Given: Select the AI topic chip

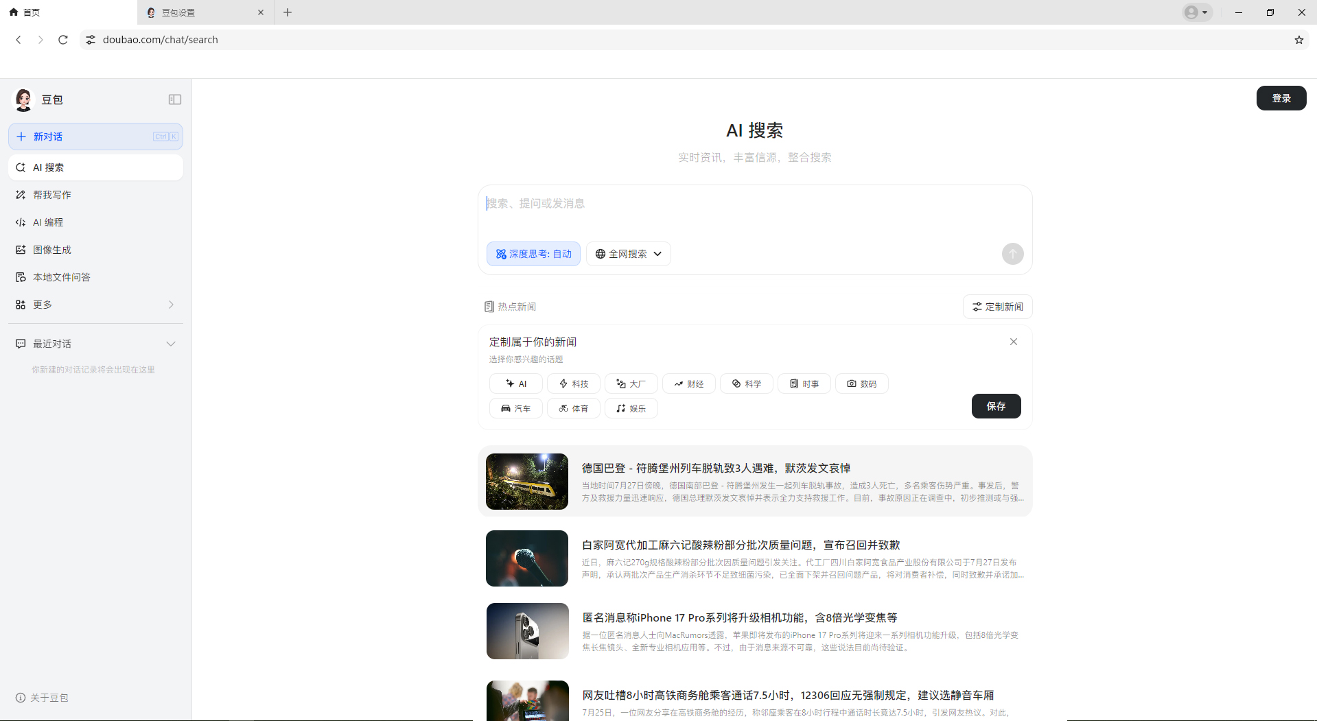Looking at the screenshot, I should (516, 383).
